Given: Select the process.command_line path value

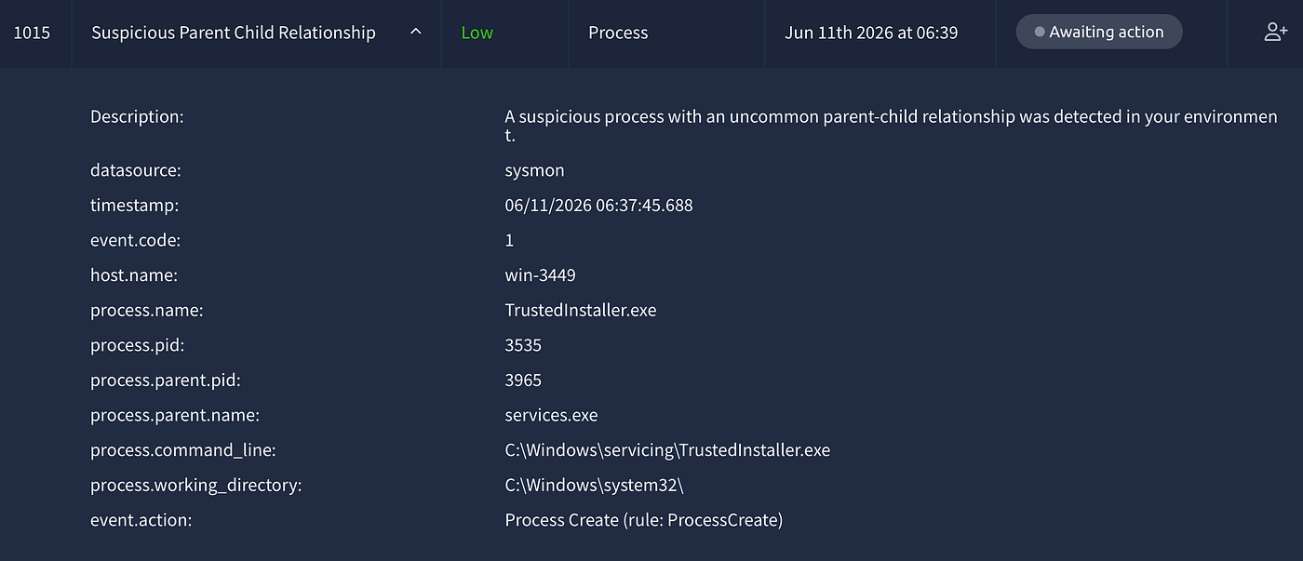Looking at the screenshot, I should point(667,450).
